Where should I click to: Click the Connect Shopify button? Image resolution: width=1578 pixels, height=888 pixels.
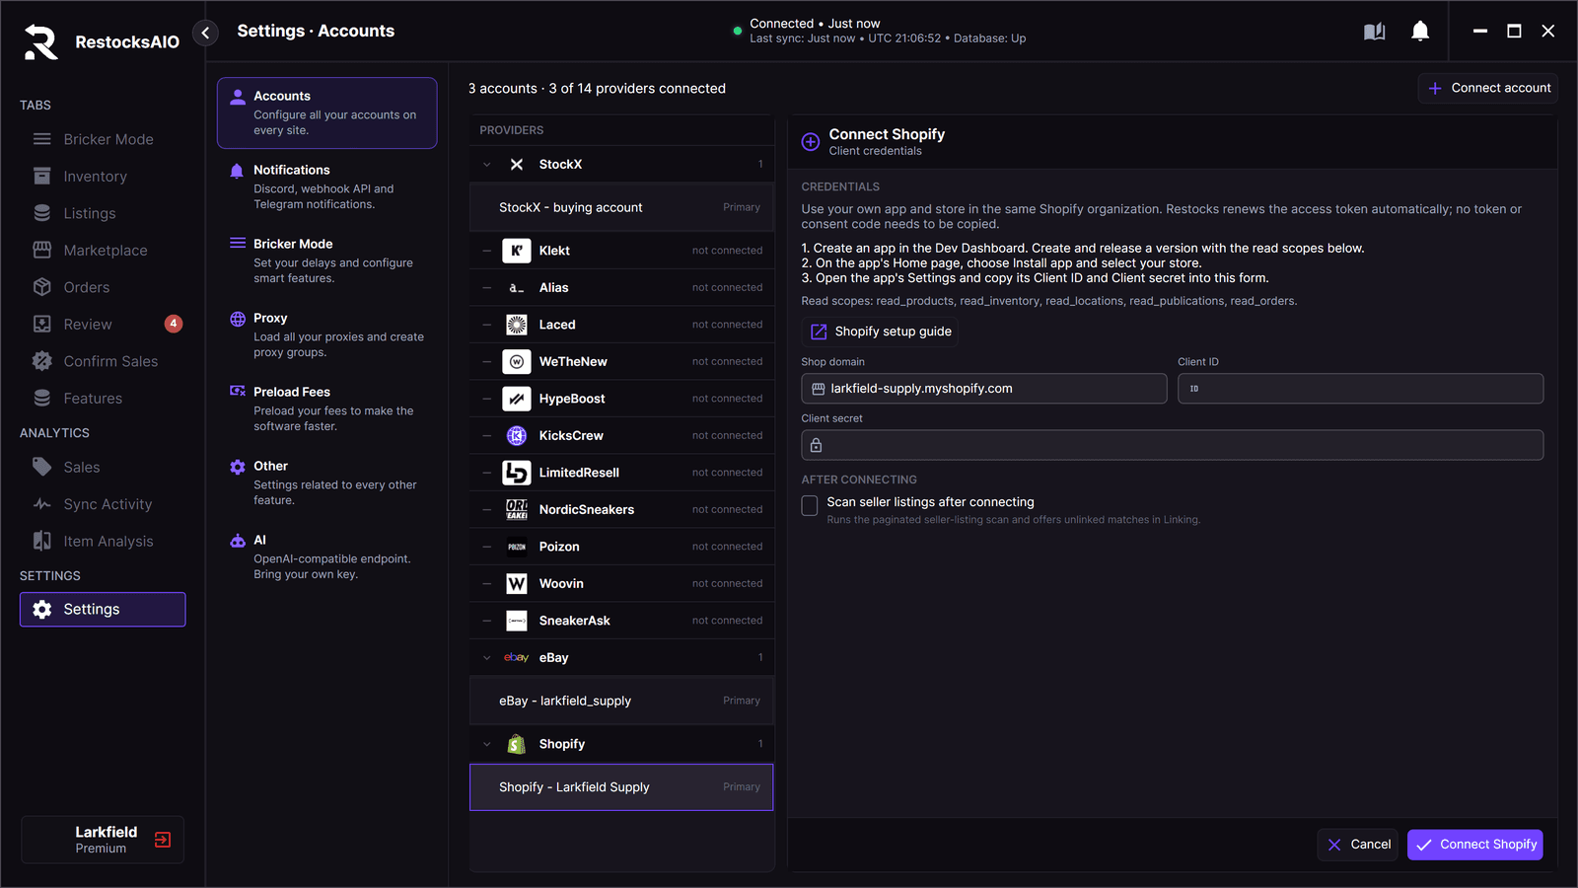1475,845
